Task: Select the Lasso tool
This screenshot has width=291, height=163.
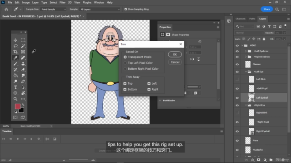Action: (x=15, y=46)
